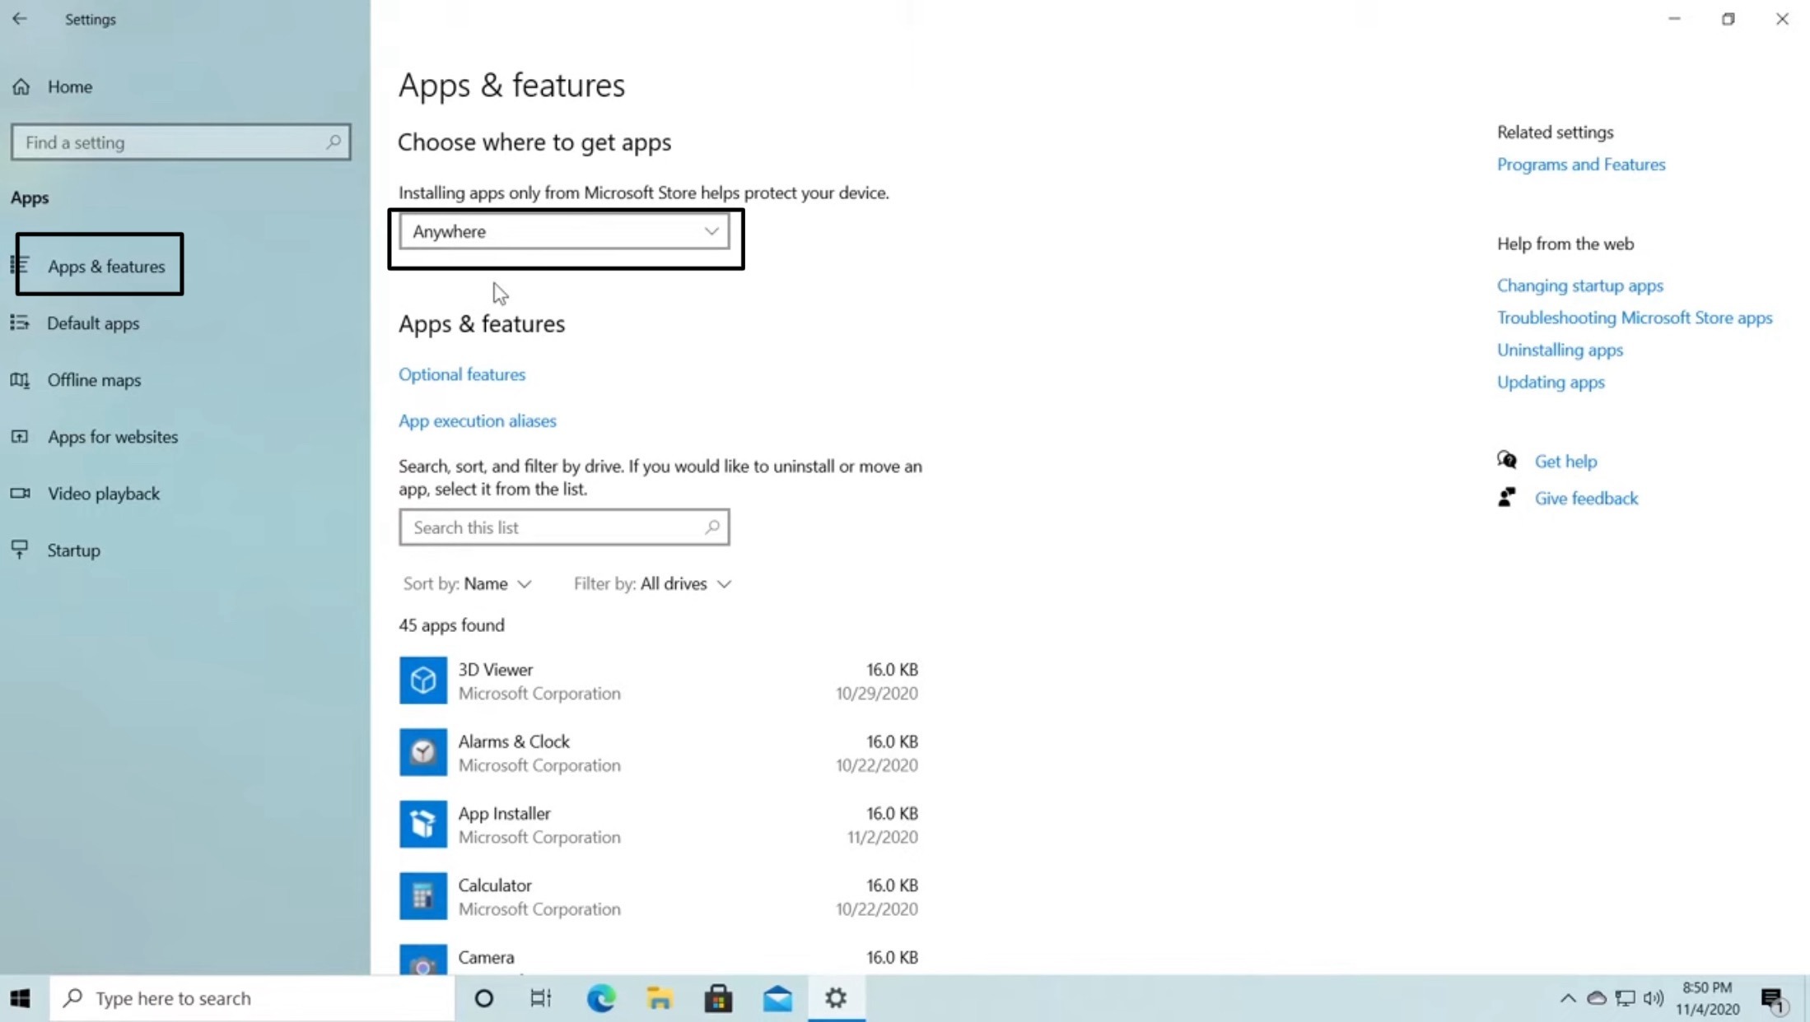Click the Give feedback link

[x=1586, y=498]
